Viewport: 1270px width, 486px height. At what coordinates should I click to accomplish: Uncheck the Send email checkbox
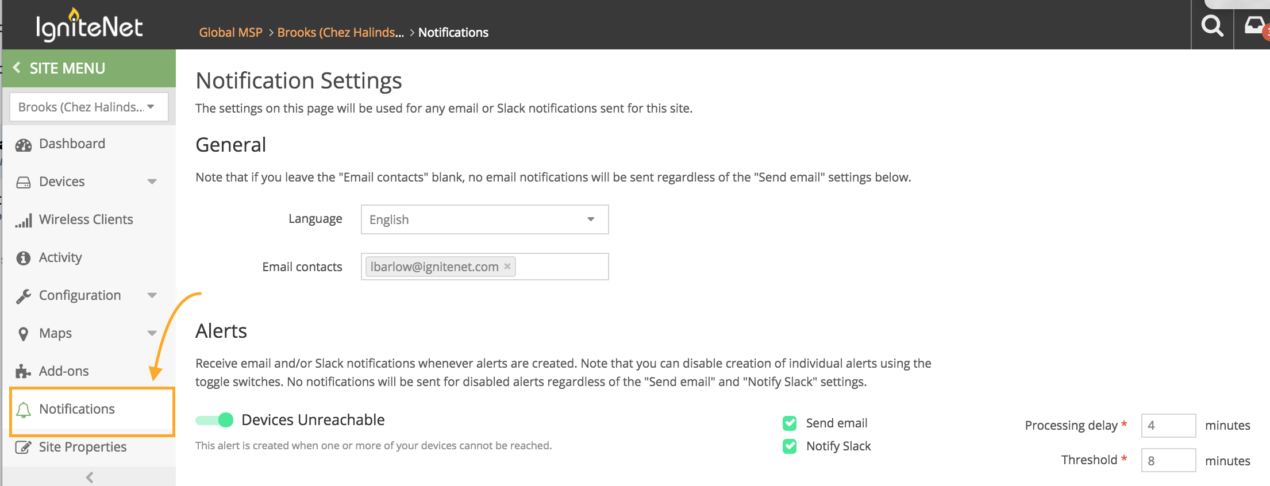790,423
